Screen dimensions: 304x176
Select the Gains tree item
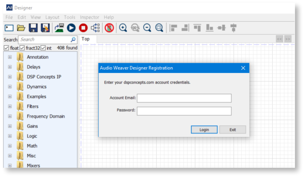(x=32, y=126)
